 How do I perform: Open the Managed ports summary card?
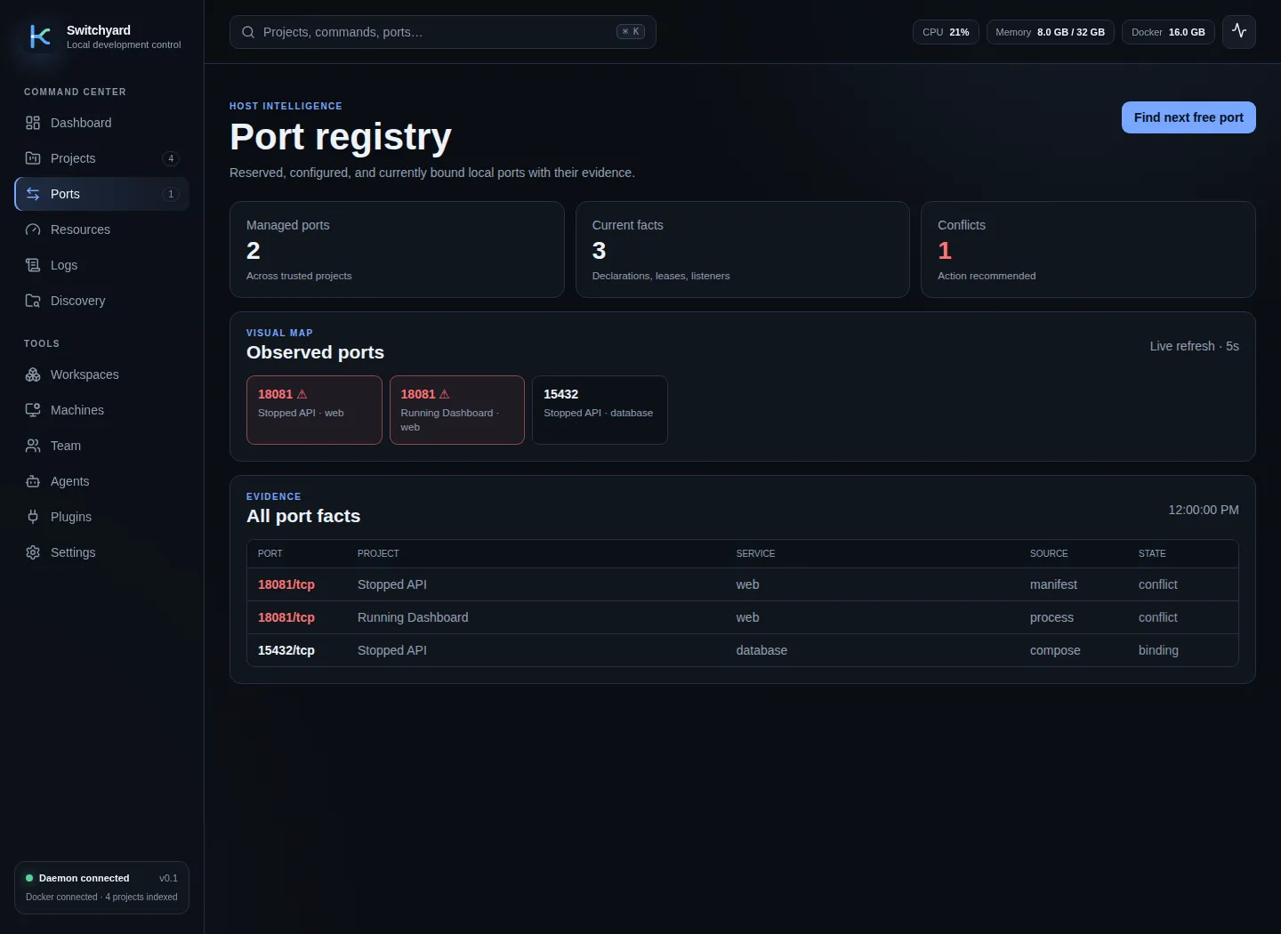coord(397,249)
